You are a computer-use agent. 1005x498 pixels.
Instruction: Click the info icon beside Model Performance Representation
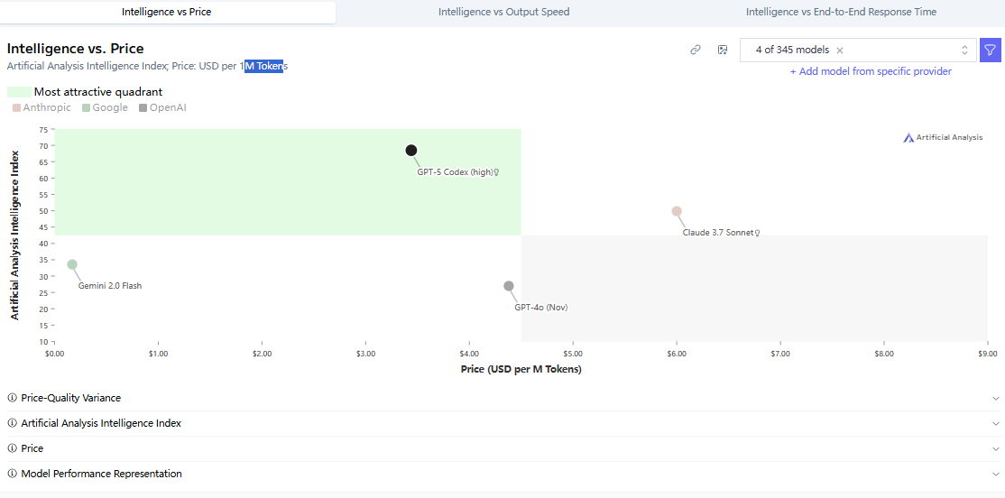coord(12,475)
